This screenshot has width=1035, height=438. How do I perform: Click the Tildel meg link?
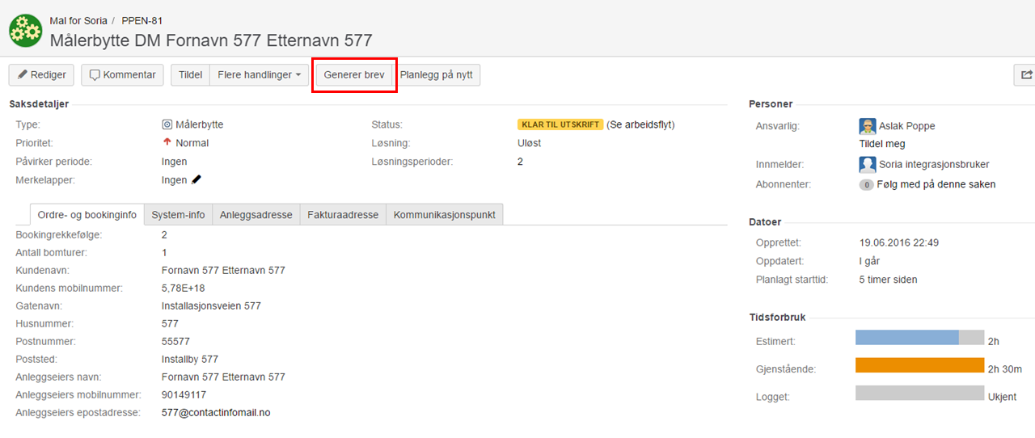pos(881,143)
